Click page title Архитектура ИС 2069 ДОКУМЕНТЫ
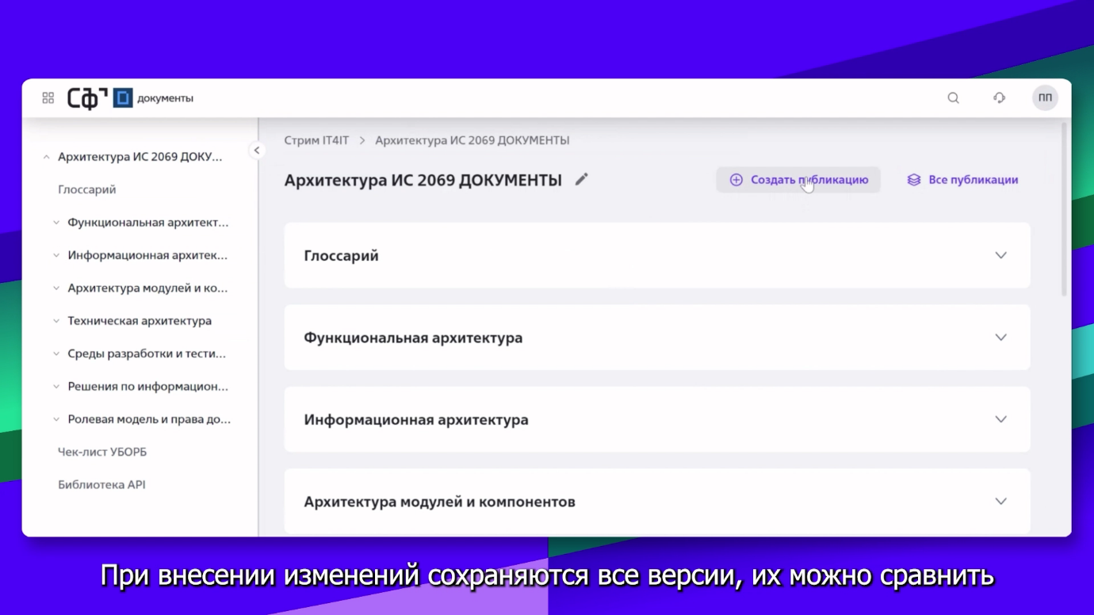 (x=423, y=180)
